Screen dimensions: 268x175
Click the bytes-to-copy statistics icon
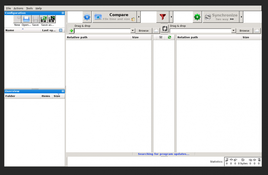(x=243, y=160)
